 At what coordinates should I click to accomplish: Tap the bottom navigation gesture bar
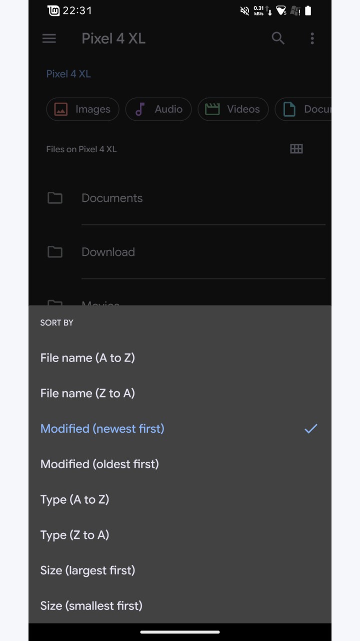[180, 632]
